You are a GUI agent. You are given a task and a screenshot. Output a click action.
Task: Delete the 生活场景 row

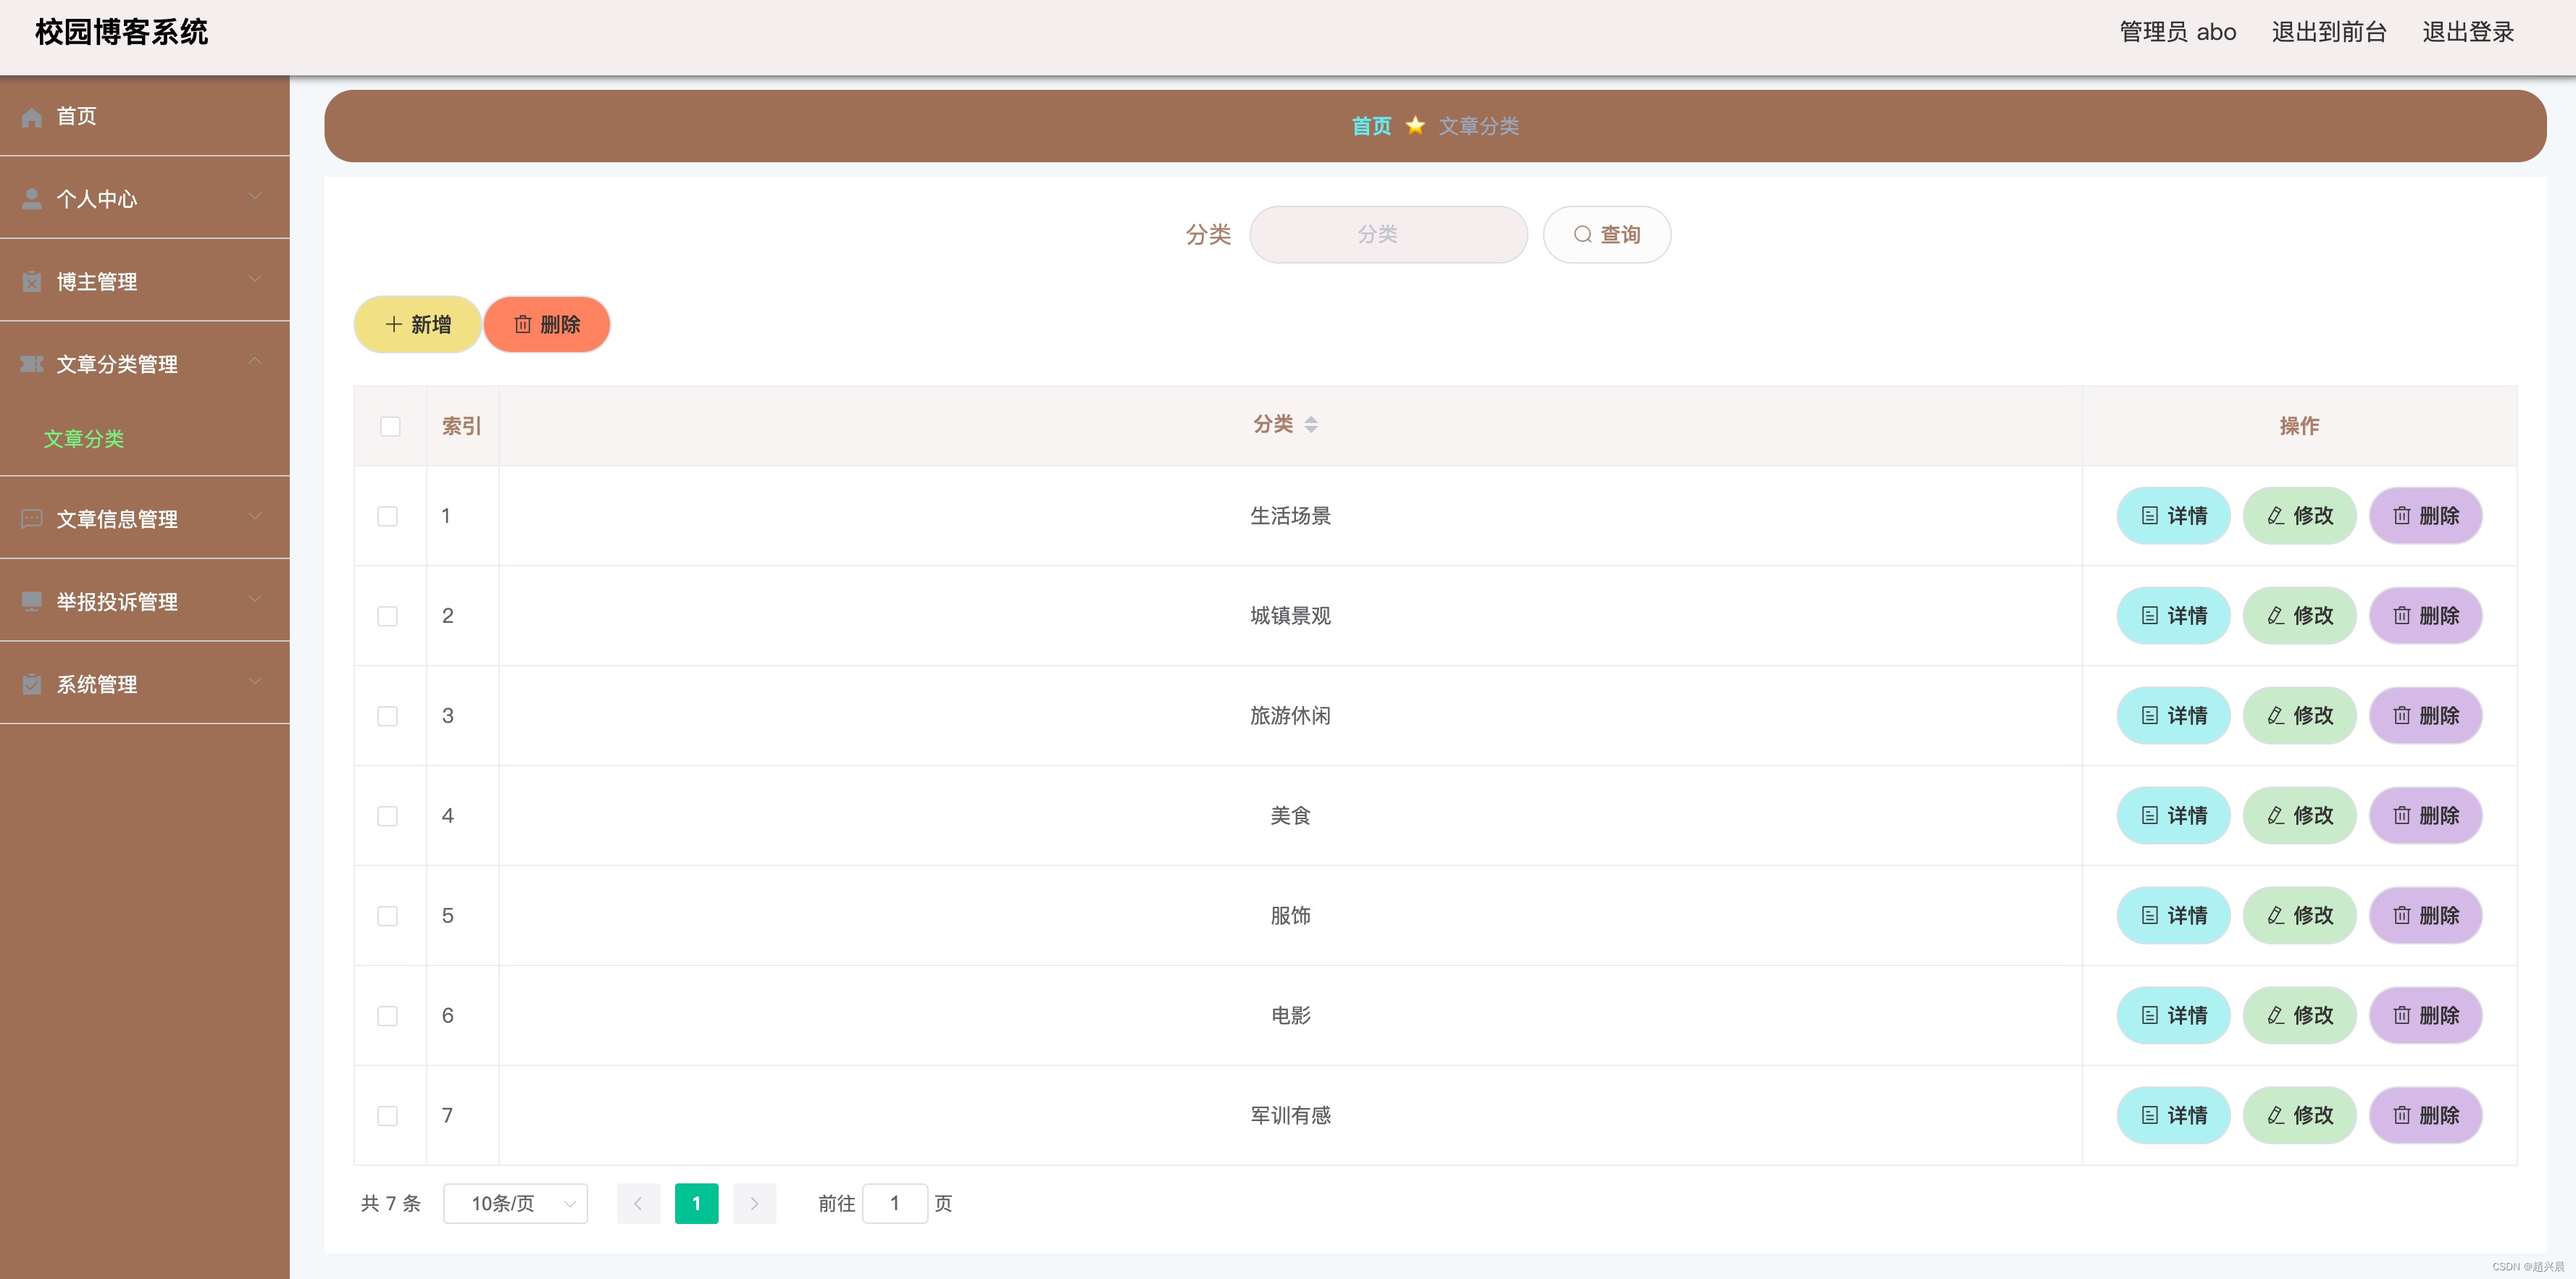pyautogui.click(x=2425, y=515)
